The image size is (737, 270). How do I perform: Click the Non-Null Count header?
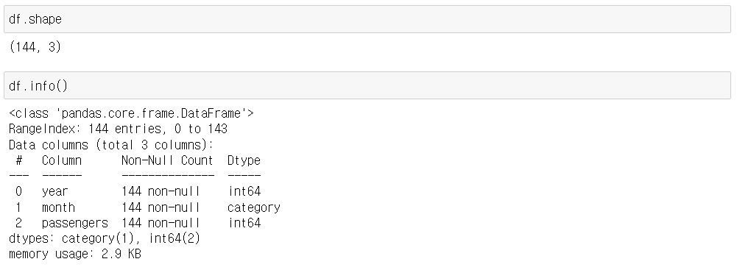tap(167, 160)
